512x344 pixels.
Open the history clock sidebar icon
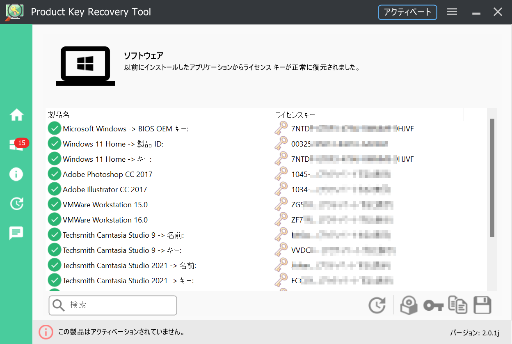[16, 204]
